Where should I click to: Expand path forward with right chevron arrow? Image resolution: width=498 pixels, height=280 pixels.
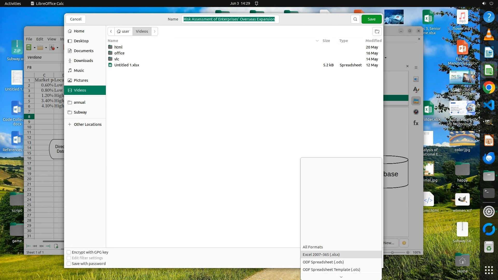click(155, 31)
